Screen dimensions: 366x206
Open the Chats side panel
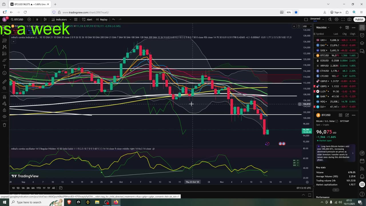click(362, 51)
